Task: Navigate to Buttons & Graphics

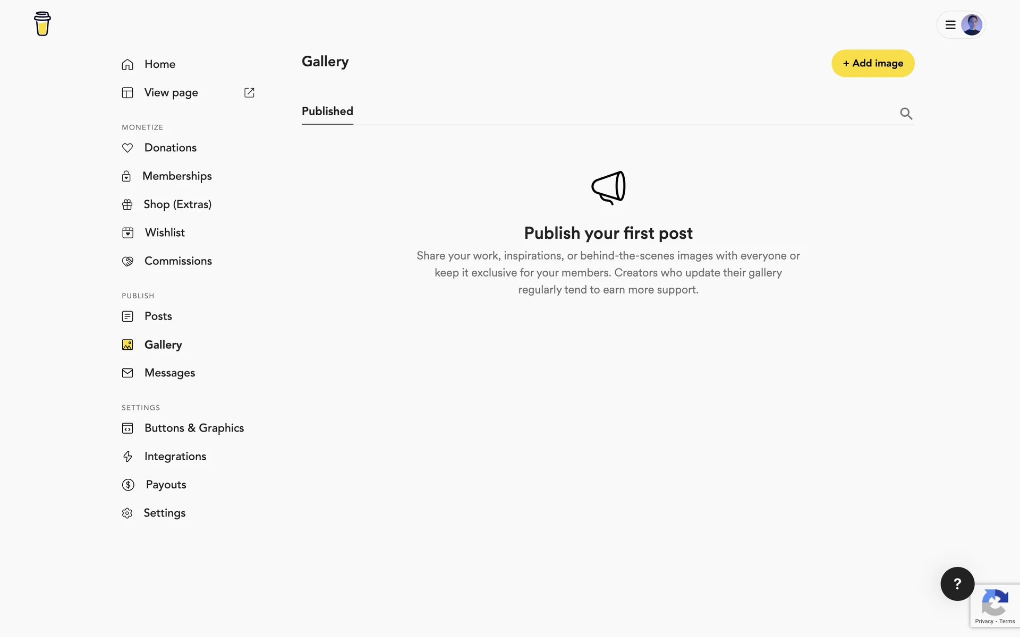Action: click(x=194, y=428)
